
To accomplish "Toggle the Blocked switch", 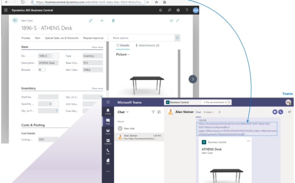I will (42, 70).
